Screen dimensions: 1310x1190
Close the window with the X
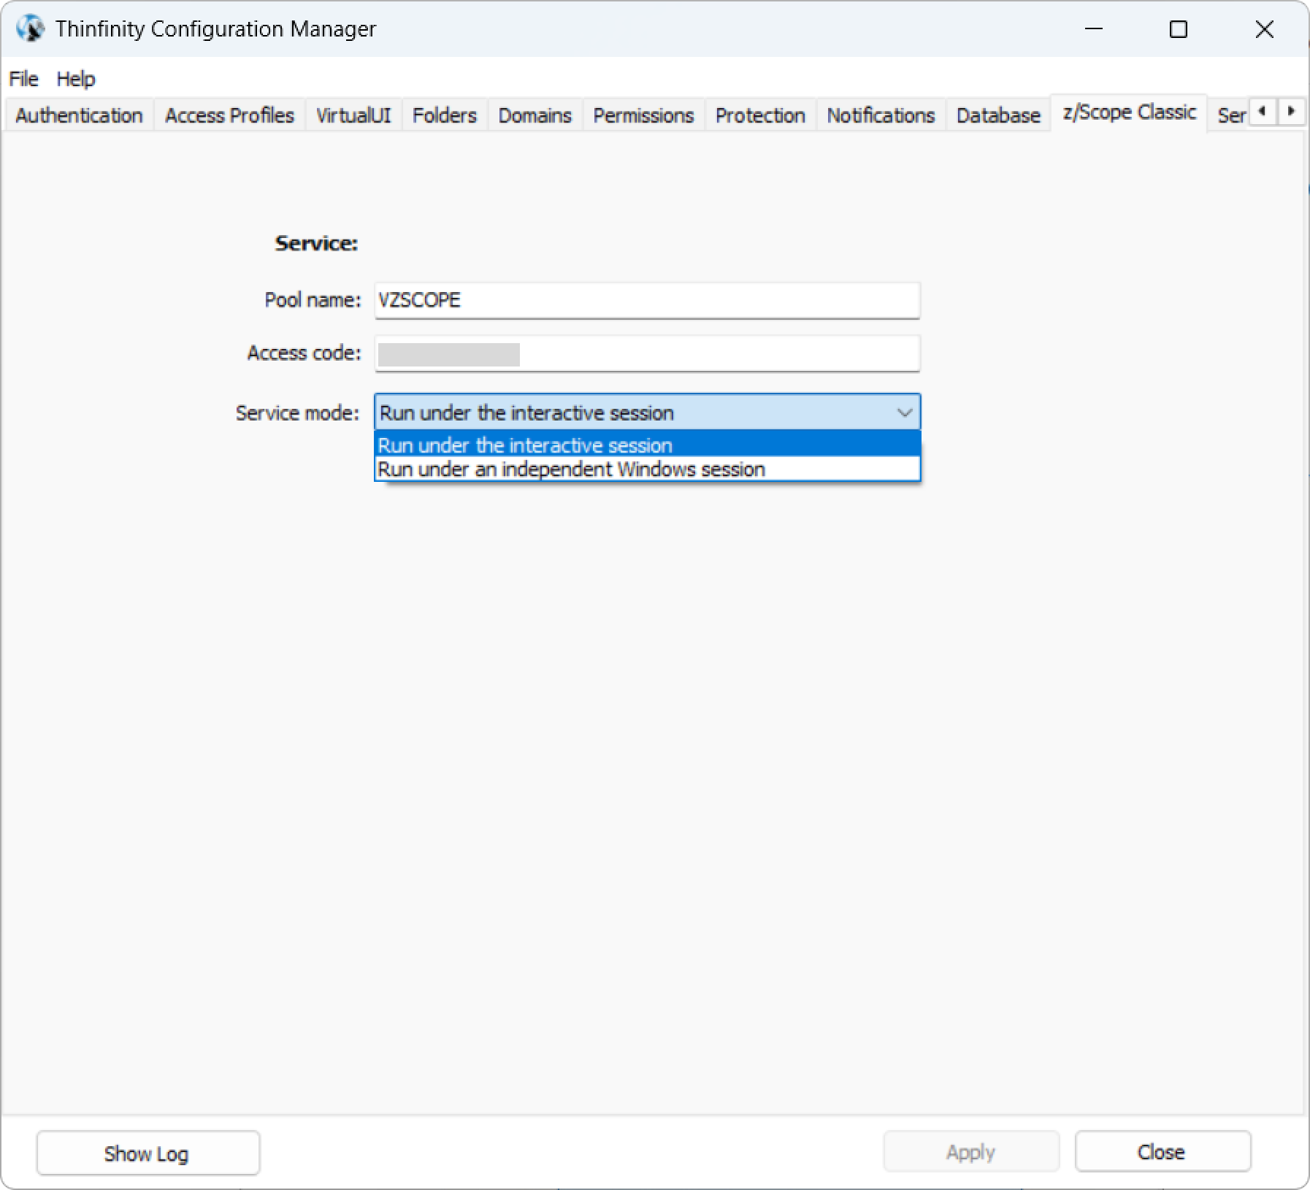[x=1264, y=29]
